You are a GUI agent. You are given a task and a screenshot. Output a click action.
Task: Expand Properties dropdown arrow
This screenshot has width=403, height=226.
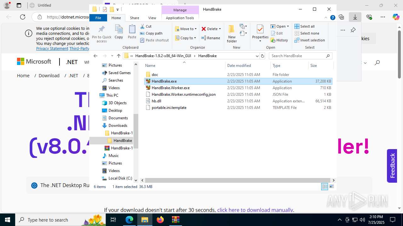pyautogui.click(x=260, y=41)
